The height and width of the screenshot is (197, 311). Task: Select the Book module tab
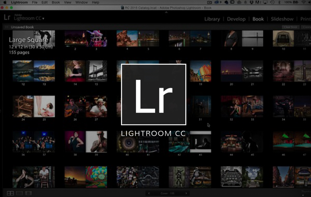tap(258, 19)
